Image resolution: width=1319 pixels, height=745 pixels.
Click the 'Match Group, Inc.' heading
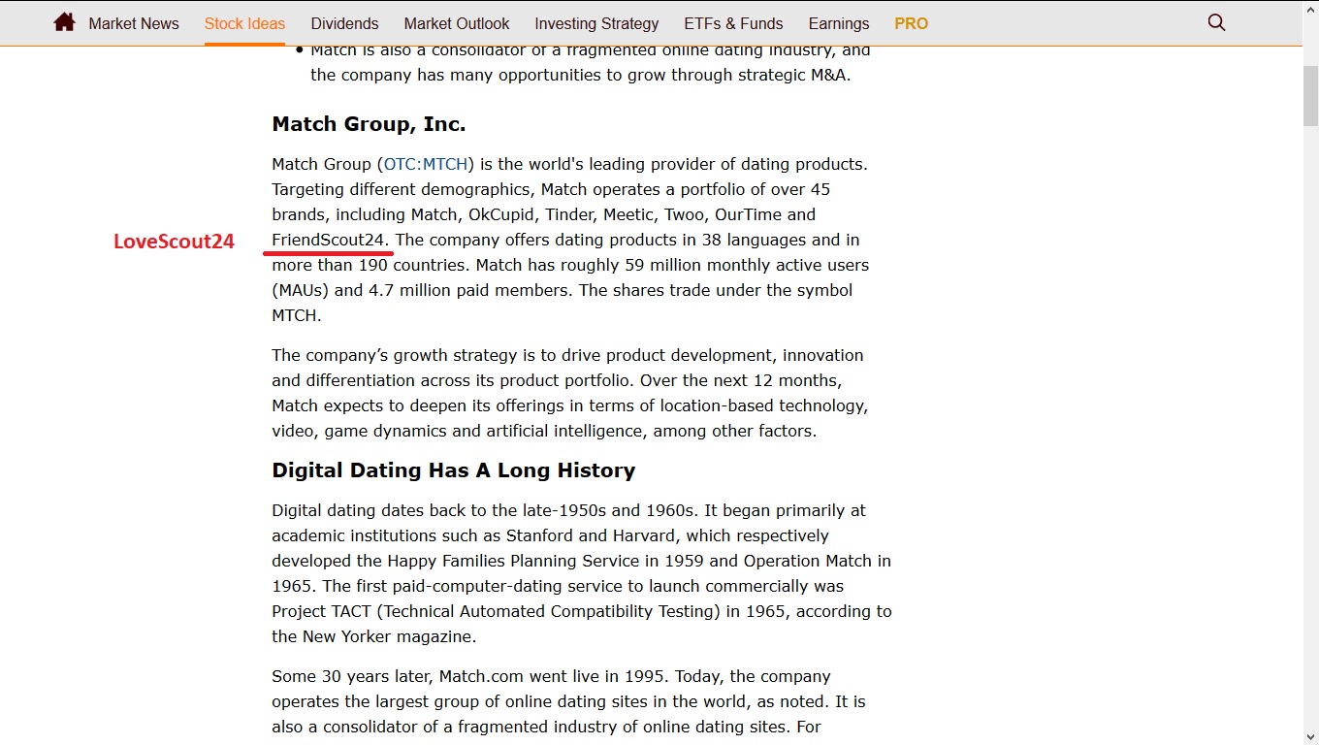(369, 124)
